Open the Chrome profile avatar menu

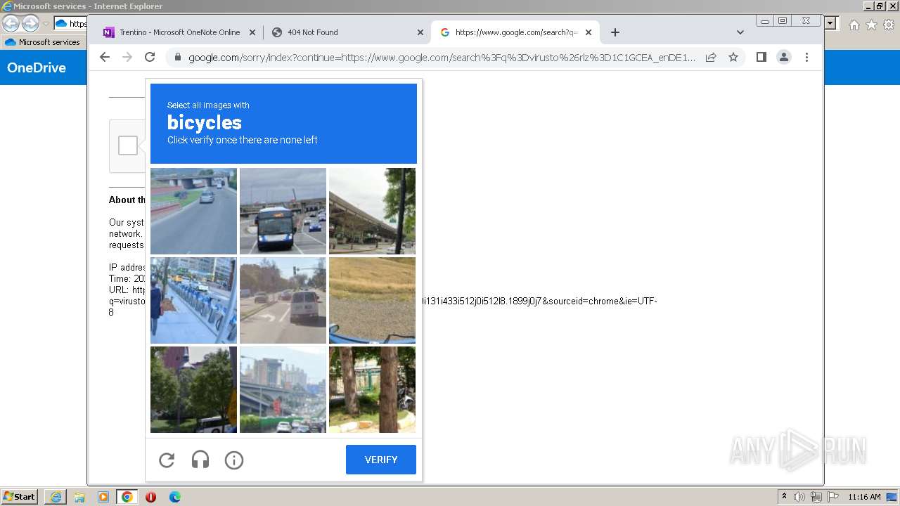[x=784, y=58]
